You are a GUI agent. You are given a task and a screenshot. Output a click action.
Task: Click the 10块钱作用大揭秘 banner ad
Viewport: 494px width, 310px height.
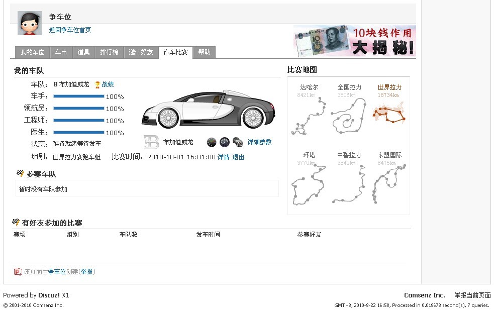pos(355,41)
